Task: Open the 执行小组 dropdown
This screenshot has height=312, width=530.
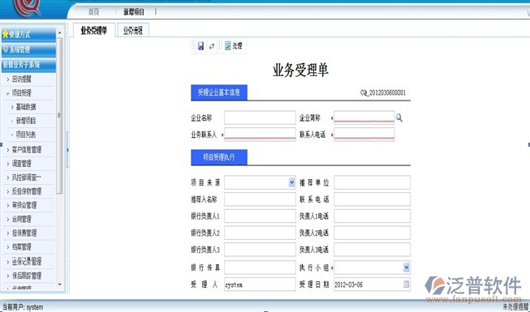Action: click(x=407, y=267)
